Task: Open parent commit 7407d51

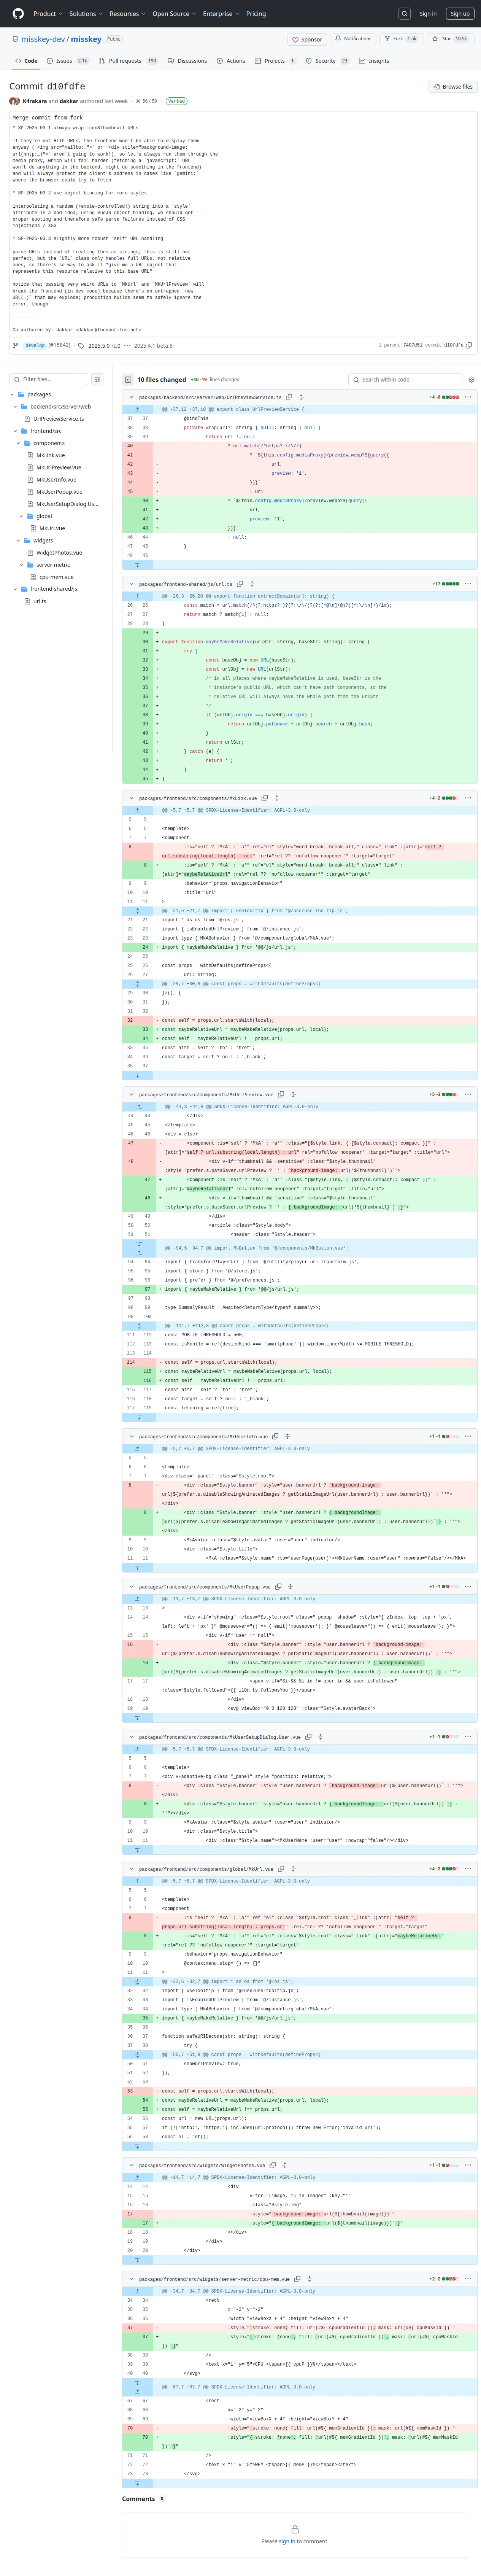Action: click(x=412, y=345)
